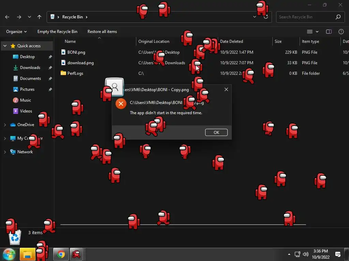Click the BONI.png file icon

(x=63, y=52)
